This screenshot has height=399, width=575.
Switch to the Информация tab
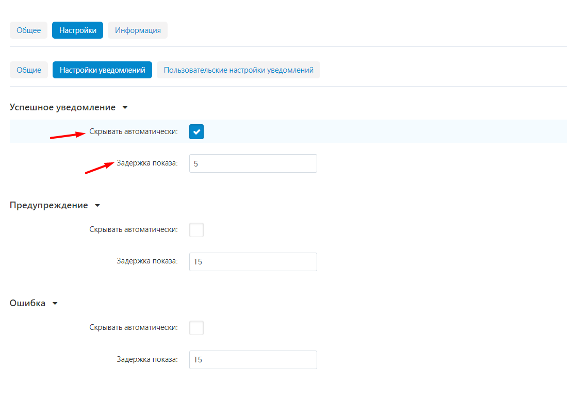coord(138,30)
